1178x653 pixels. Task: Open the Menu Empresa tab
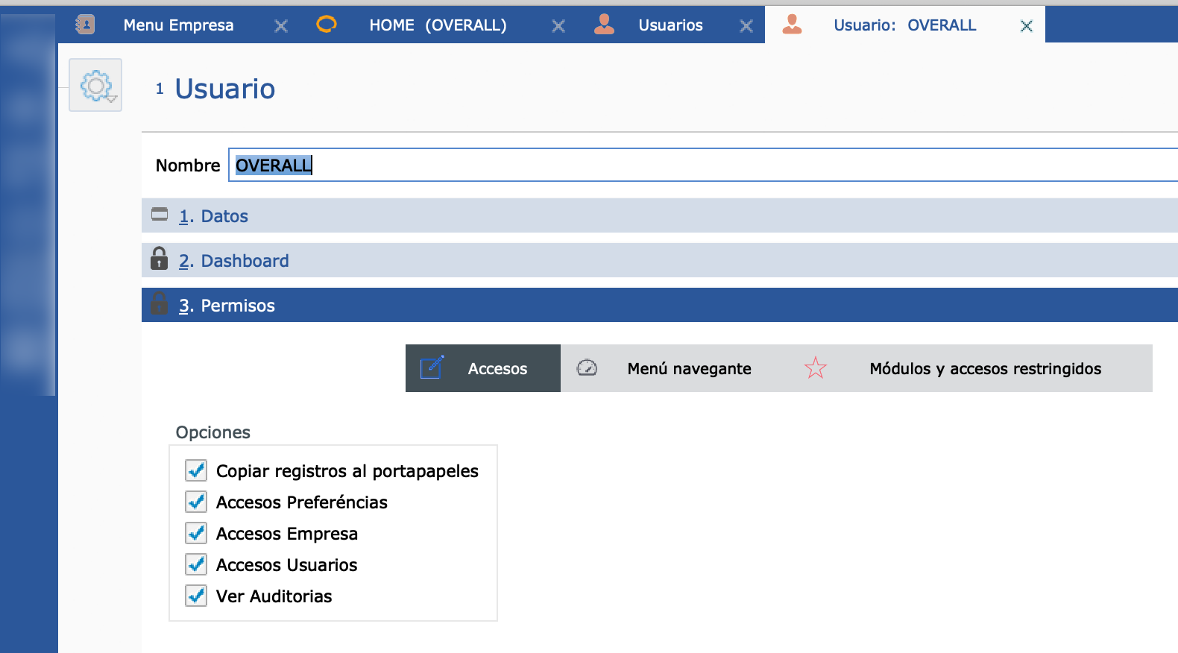pyautogui.click(x=178, y=25)
